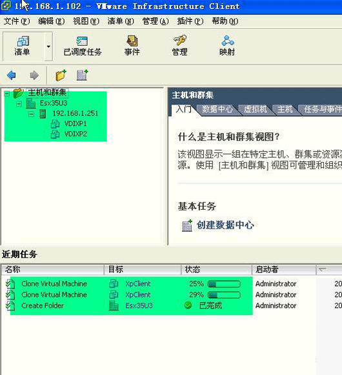
Task: Click the Esx35U3 datacenter icon in tasks
Action: pos(114,306)
